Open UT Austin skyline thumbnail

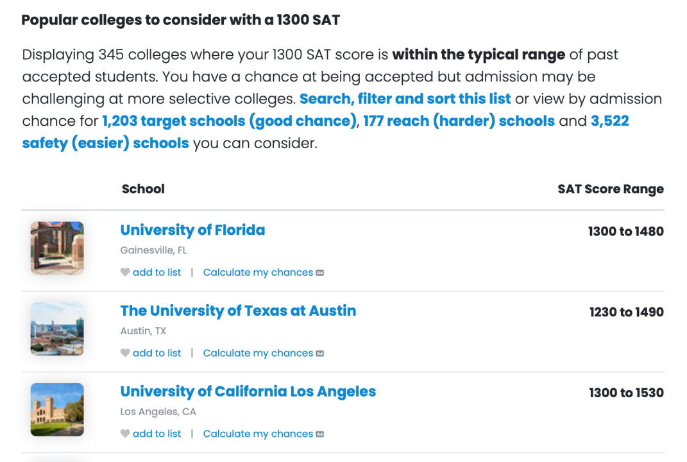tap(57, 329)
